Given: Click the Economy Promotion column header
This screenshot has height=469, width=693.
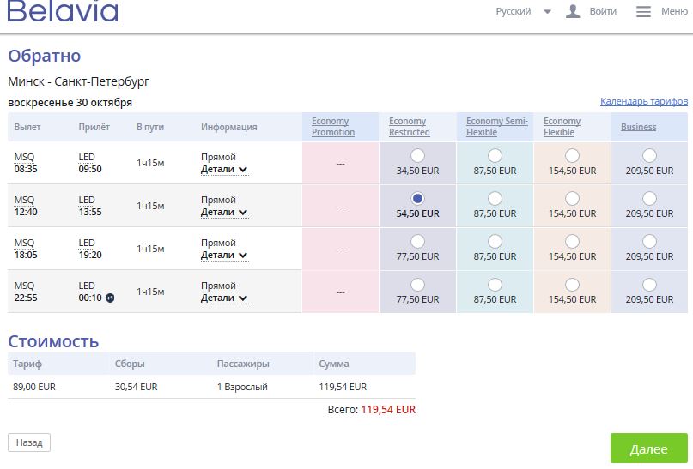Looking at the screenshot, I should 333,127.
